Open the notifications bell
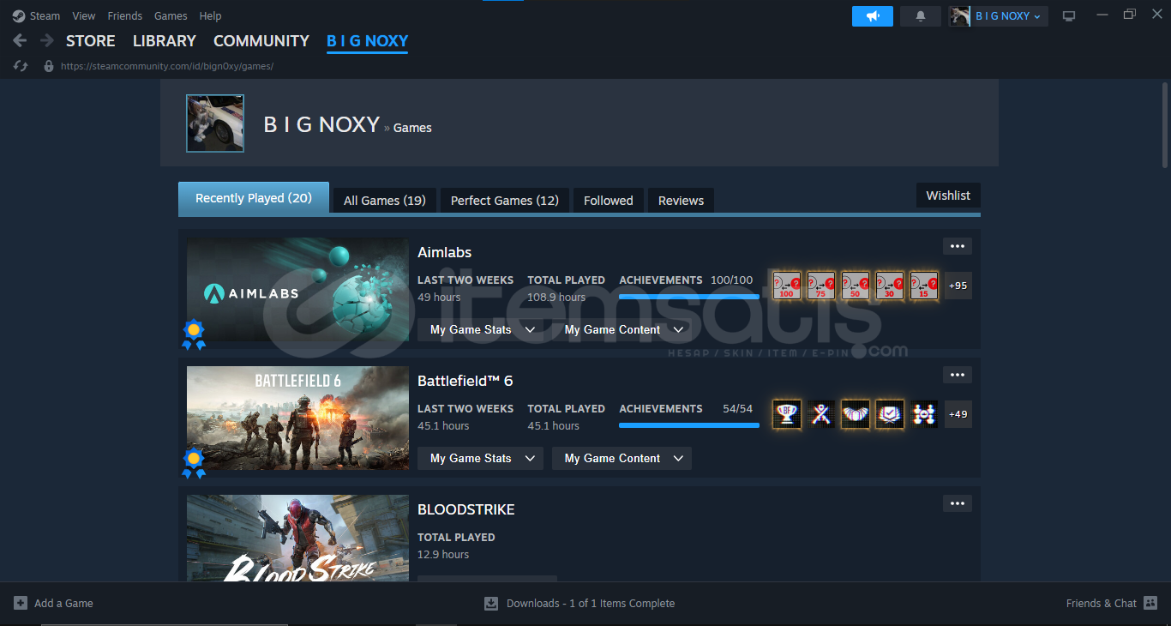The image size is (1171, 626). pos(921,16)
